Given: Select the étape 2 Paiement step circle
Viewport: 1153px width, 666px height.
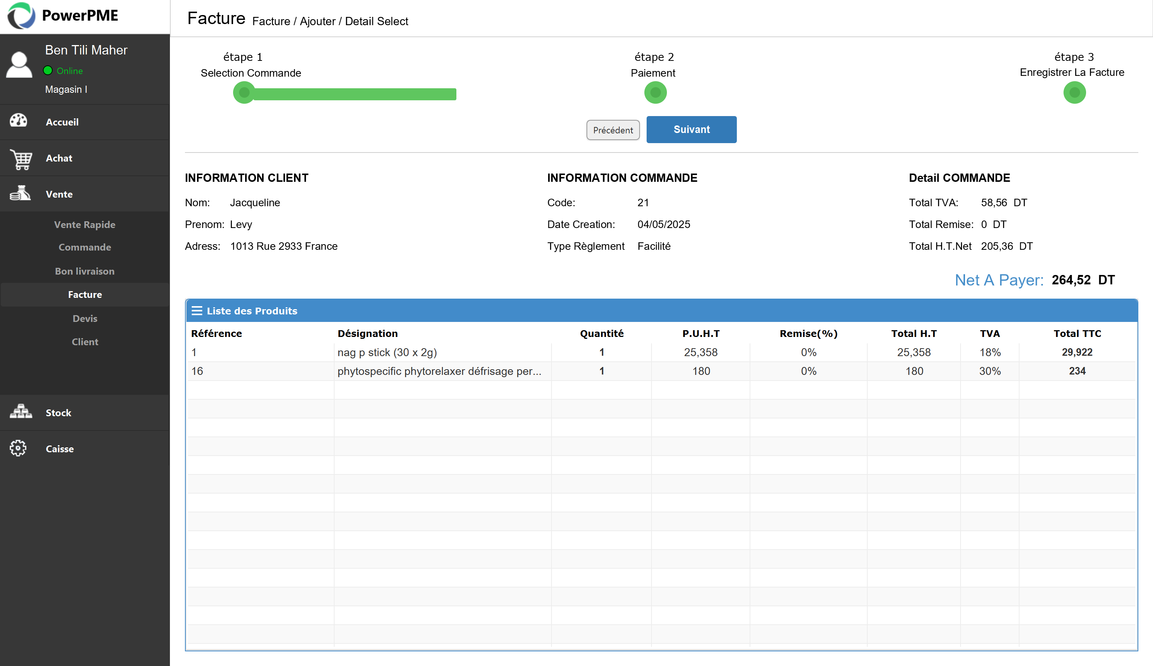Looking at the screenshot, I should (655, 93).
